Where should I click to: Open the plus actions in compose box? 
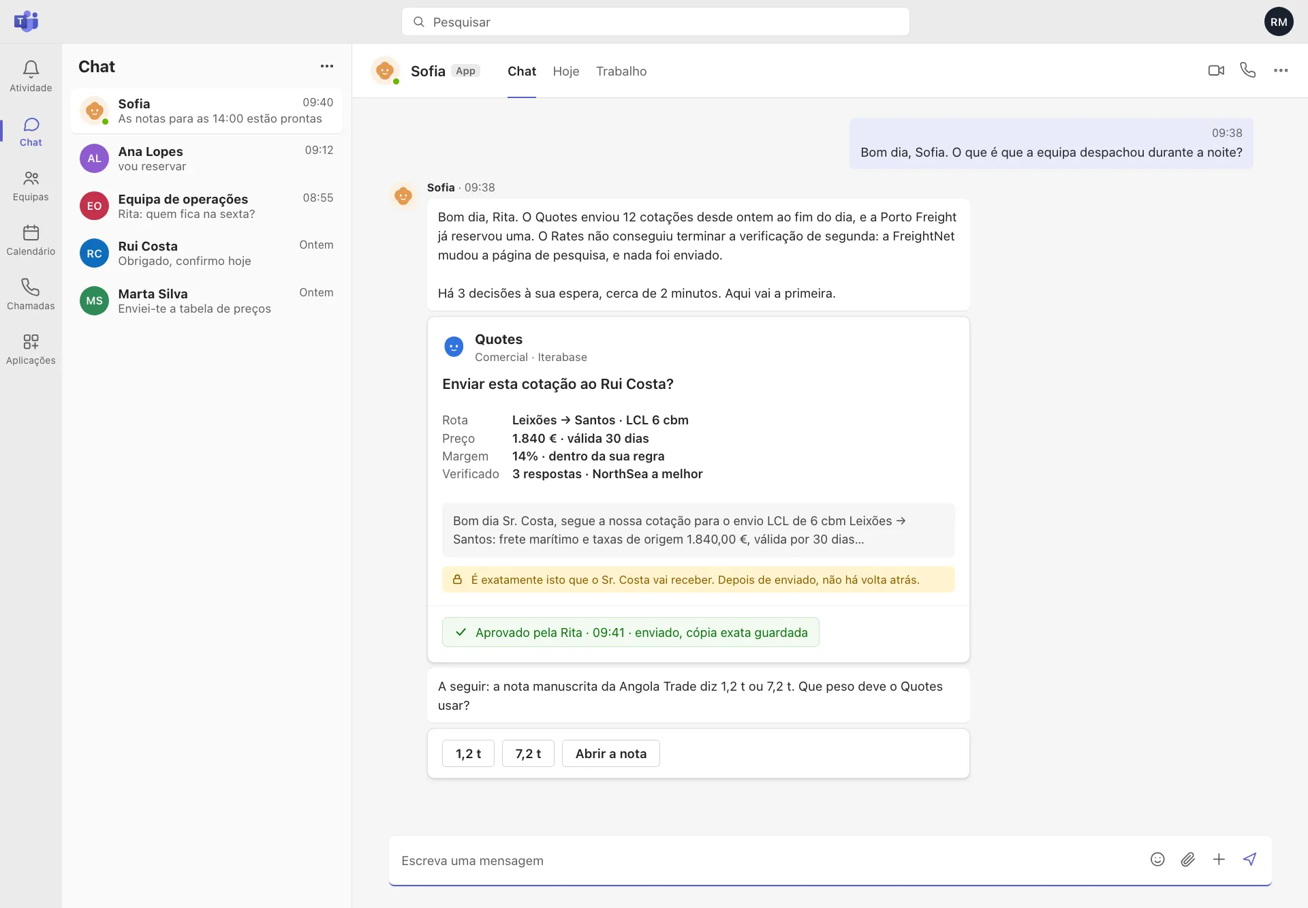[x=1219, y=860]
